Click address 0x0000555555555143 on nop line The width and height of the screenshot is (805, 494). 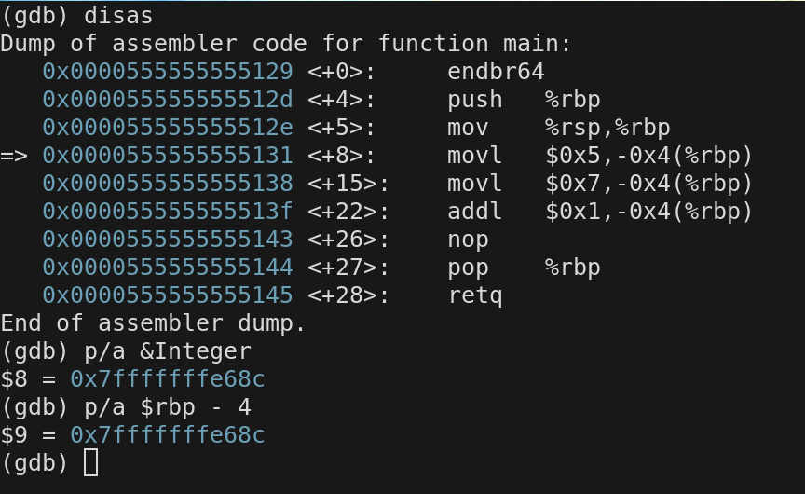(168, 240)
